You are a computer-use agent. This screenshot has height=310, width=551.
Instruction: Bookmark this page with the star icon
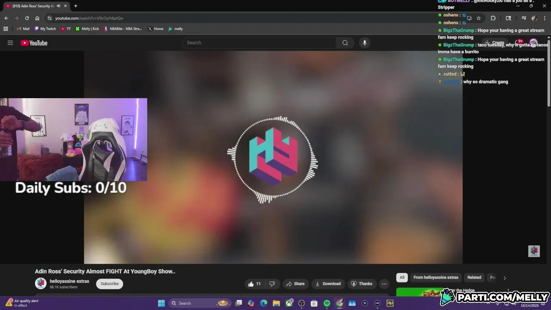(x=479, y=18)
